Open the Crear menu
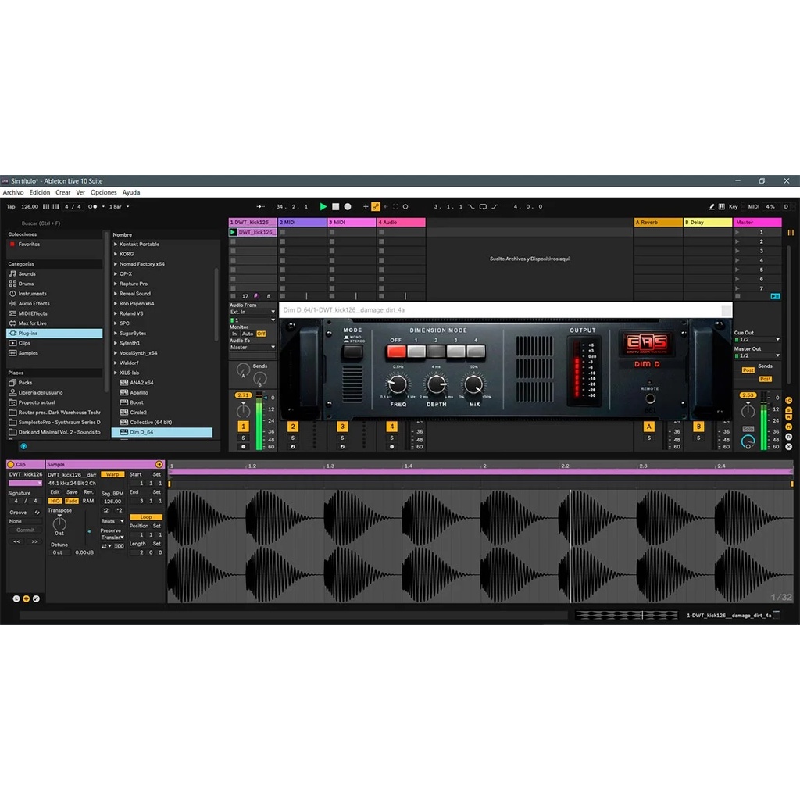Viewport: 800px width, 800px height. point(63,192)
